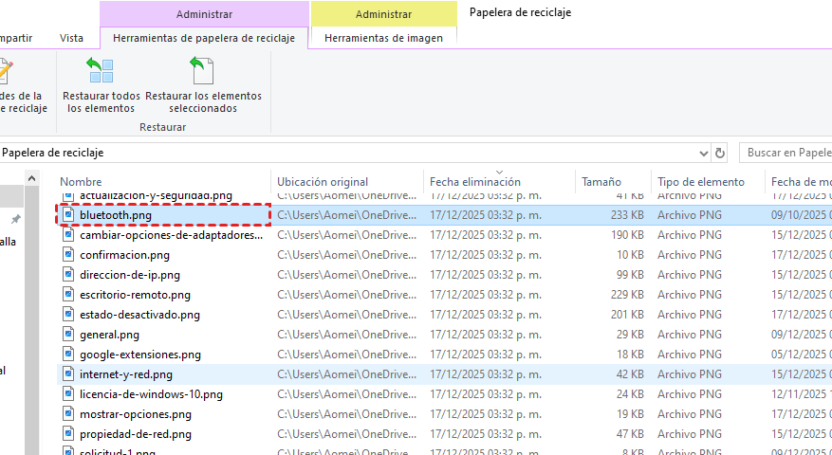The image size is (832, 455).
Task: Click the escritorio-remoto.png file icon
Action: tap(68, 295)
